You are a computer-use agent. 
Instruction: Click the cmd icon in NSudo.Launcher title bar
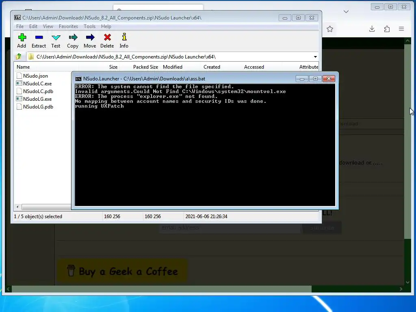pos(78,79)
